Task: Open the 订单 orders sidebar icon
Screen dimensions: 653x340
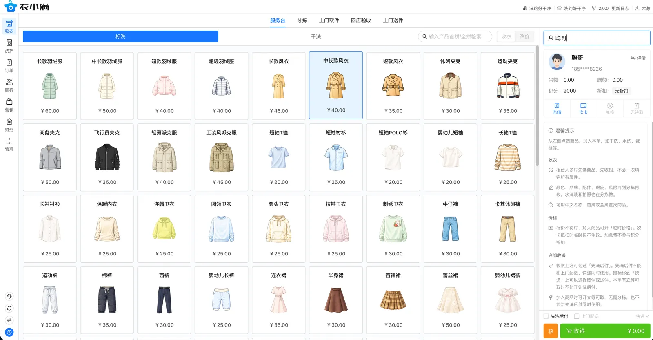Action: pos(9,65)
